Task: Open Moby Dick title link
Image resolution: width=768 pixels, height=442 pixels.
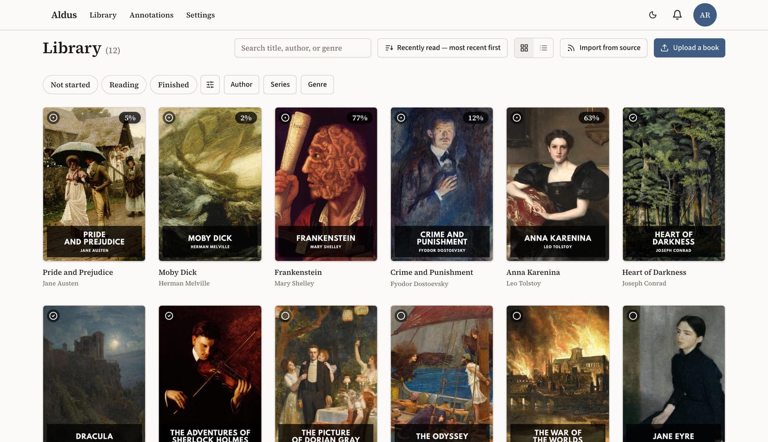Action: tap(178, 272)
